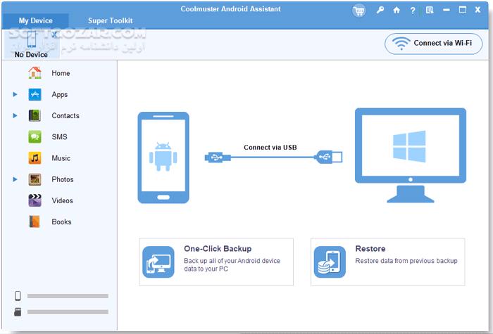Click the Contacts address book icon

(35, 115)
